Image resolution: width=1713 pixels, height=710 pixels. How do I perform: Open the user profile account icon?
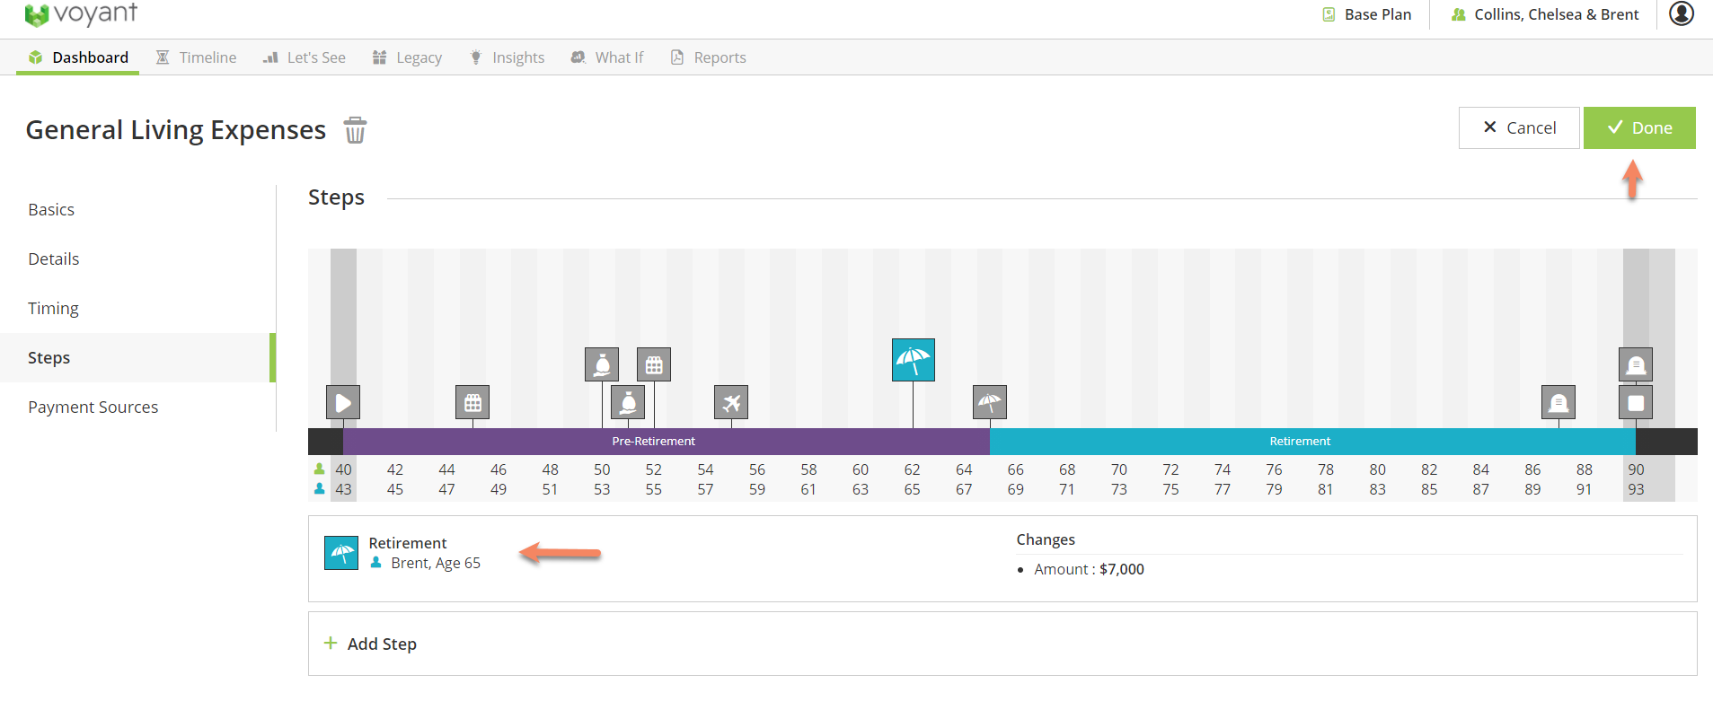point(1681,14)
